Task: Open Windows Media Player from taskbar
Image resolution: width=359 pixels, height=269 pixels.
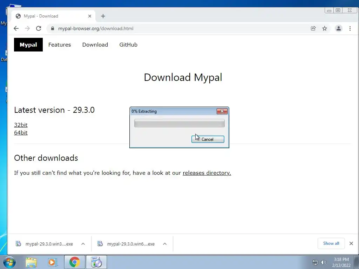Action: (x=52, y=262)
